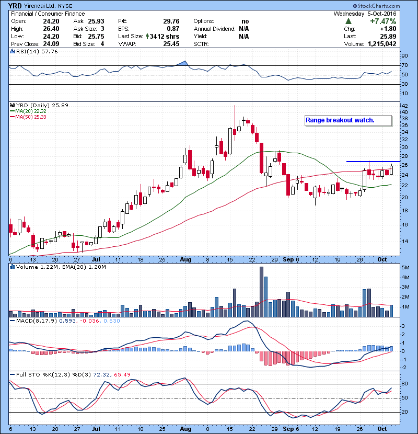Image resolution: width=418 pixels, height=434 pixels.
Task: Click the Oct label on price chart axis
Action: click(382, 260)
